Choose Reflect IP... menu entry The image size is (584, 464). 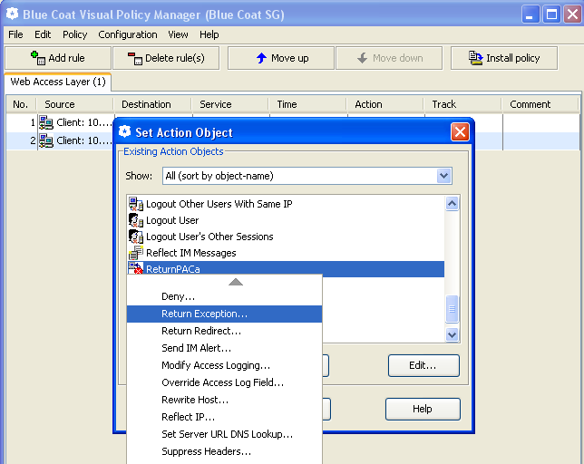click(224, 417)
